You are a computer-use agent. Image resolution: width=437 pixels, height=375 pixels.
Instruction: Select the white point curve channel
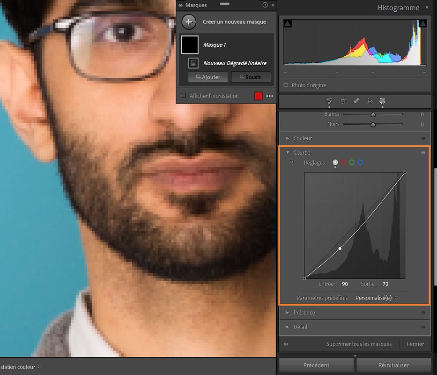(335, 162)
